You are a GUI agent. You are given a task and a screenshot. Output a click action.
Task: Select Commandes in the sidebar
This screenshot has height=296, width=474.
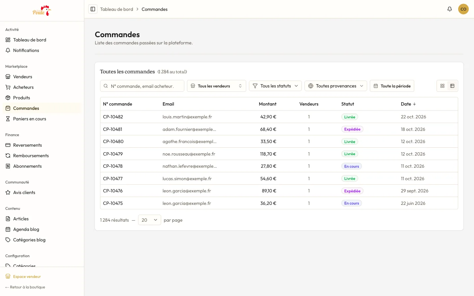42,108
